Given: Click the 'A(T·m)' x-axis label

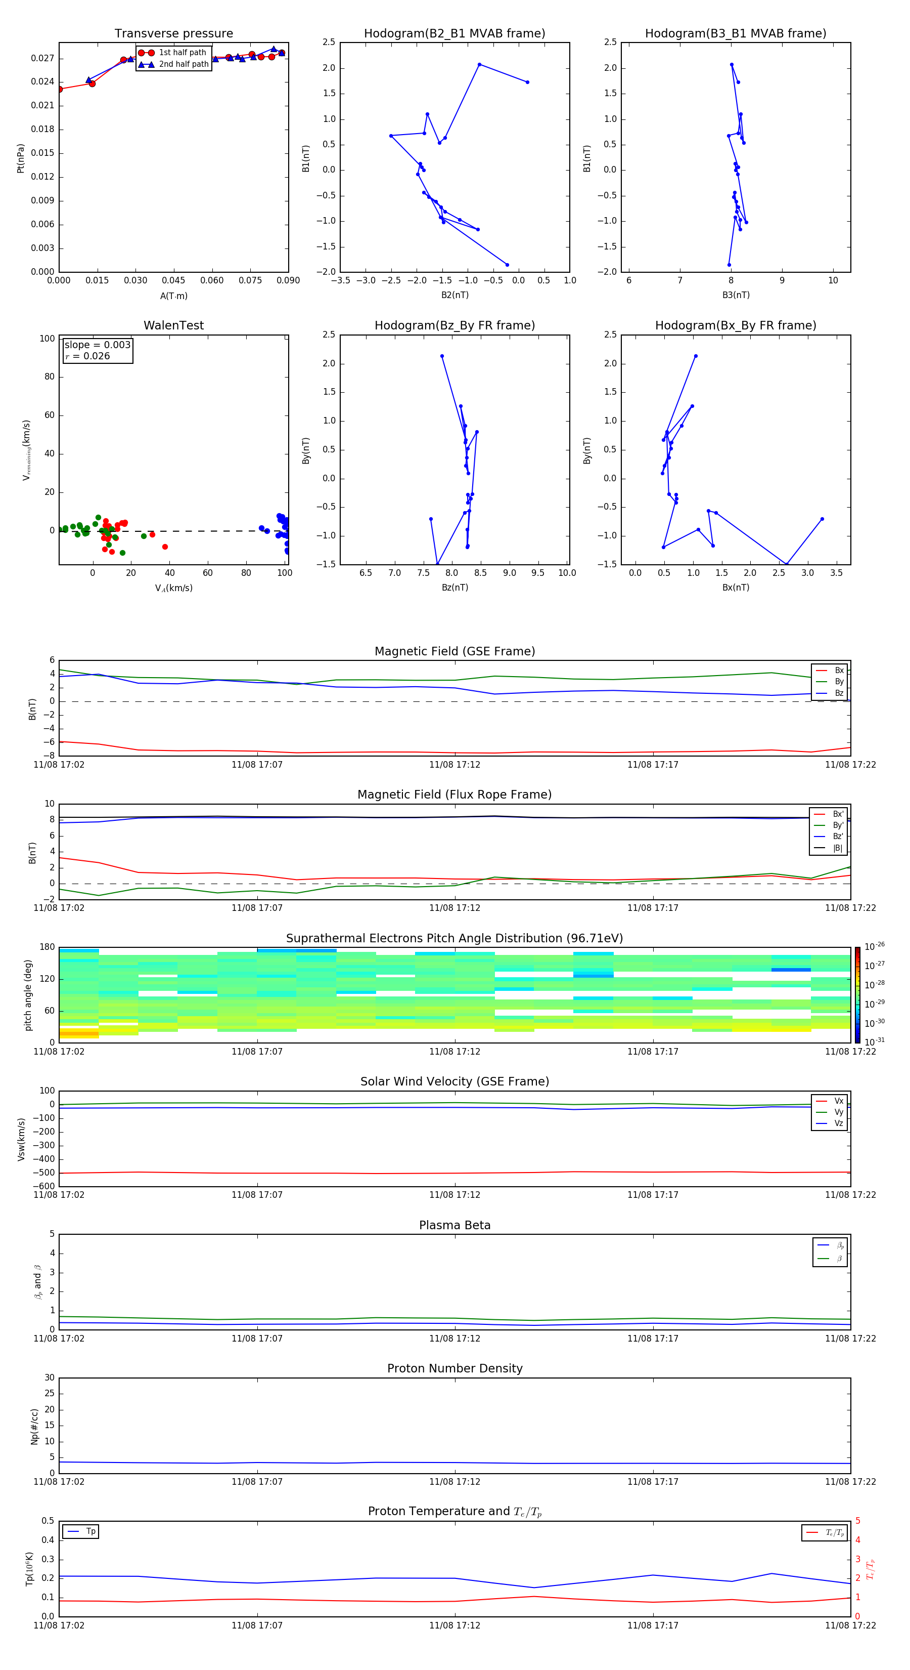Looking at the screenshot, I should point(173,296).
